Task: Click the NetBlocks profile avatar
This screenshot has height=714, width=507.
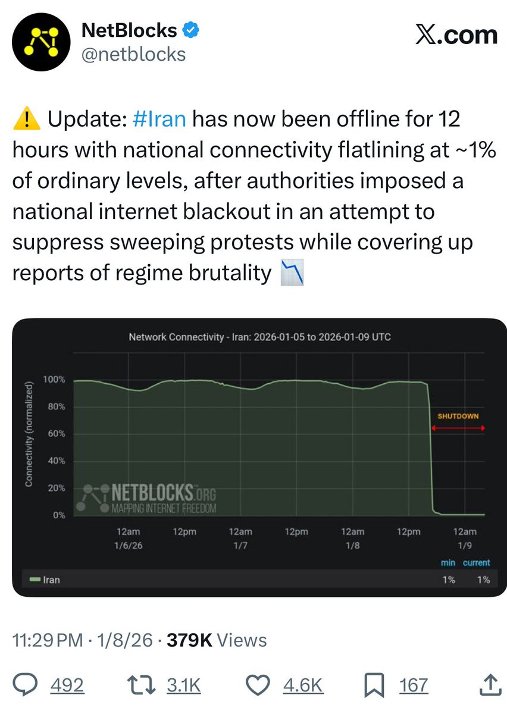Action: tap(41, 42)
